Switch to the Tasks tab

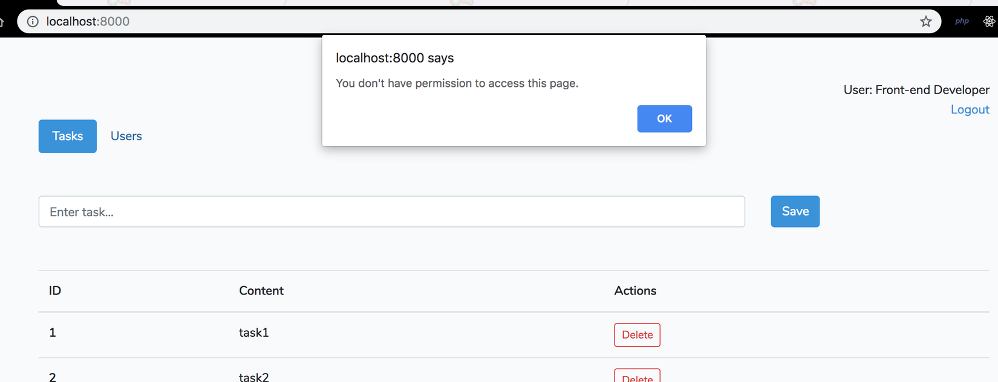coord(67,136)
